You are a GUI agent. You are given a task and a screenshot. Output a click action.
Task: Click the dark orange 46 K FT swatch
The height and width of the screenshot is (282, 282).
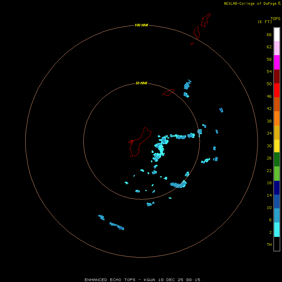pos(277,104)
